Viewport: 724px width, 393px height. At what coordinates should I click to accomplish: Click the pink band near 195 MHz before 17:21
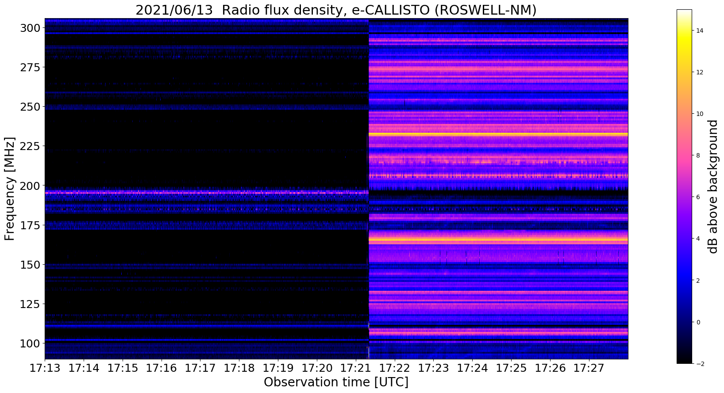pyautogui.click(x=207, y=193)
